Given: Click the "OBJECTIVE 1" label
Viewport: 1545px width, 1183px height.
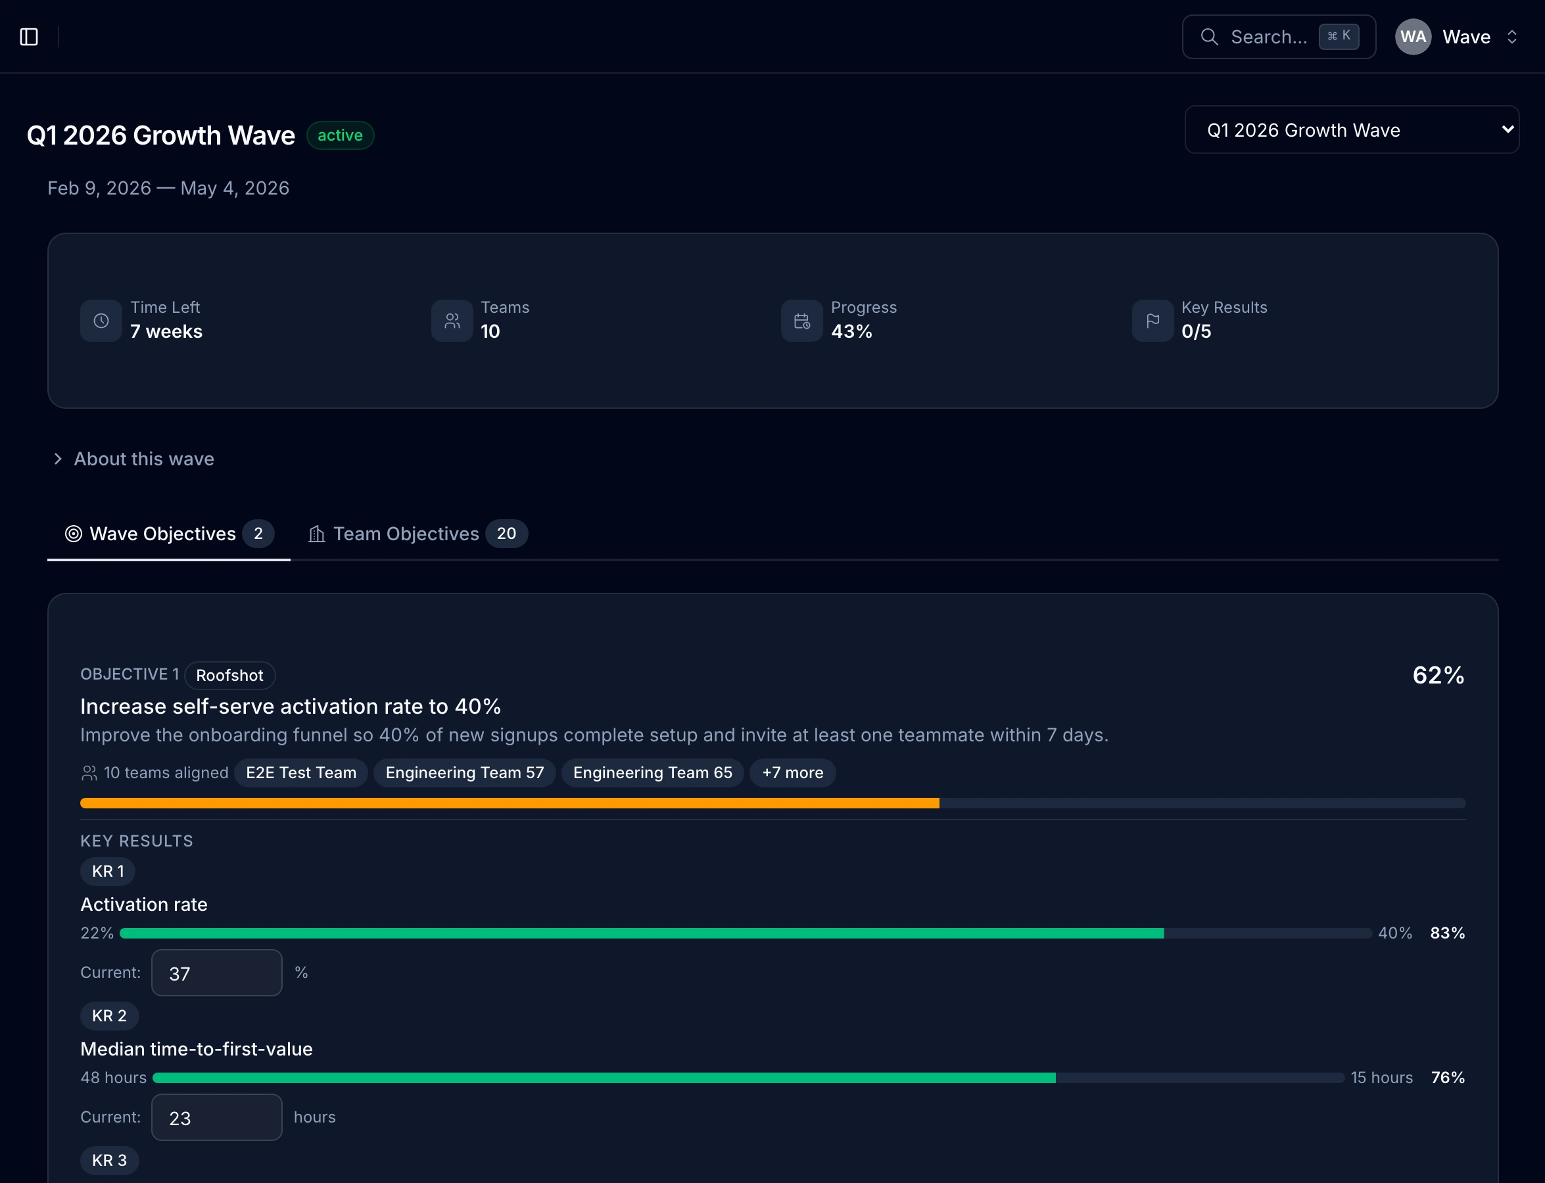Looking at the screenshot, I should tap(130, 674).
